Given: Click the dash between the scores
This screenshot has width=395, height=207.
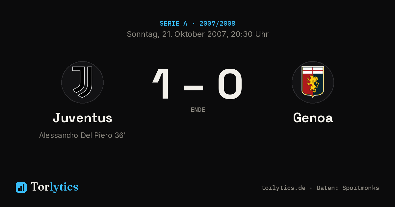Looking at the screenshot, I should [194, 88].
